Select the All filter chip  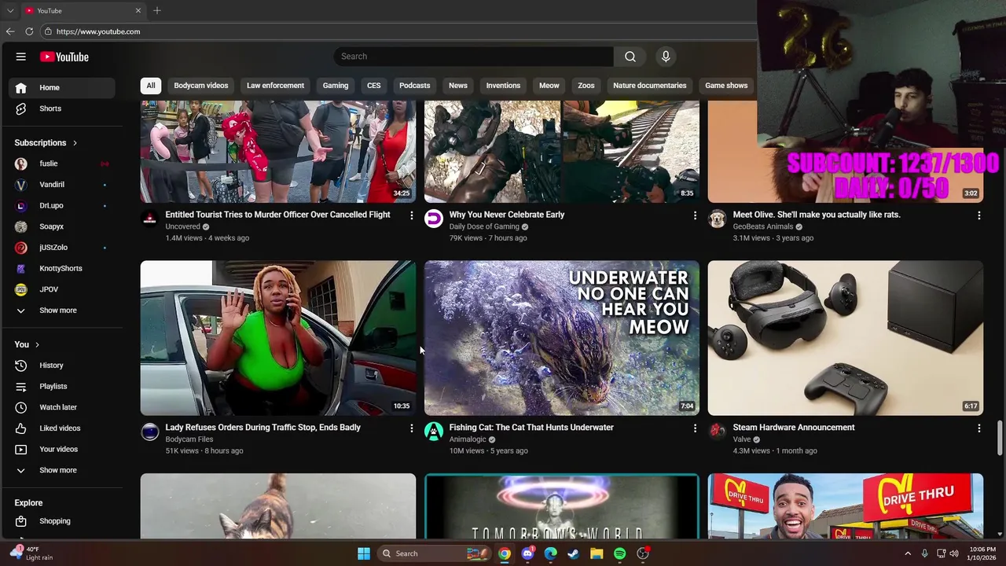click(x=151, y=86)
